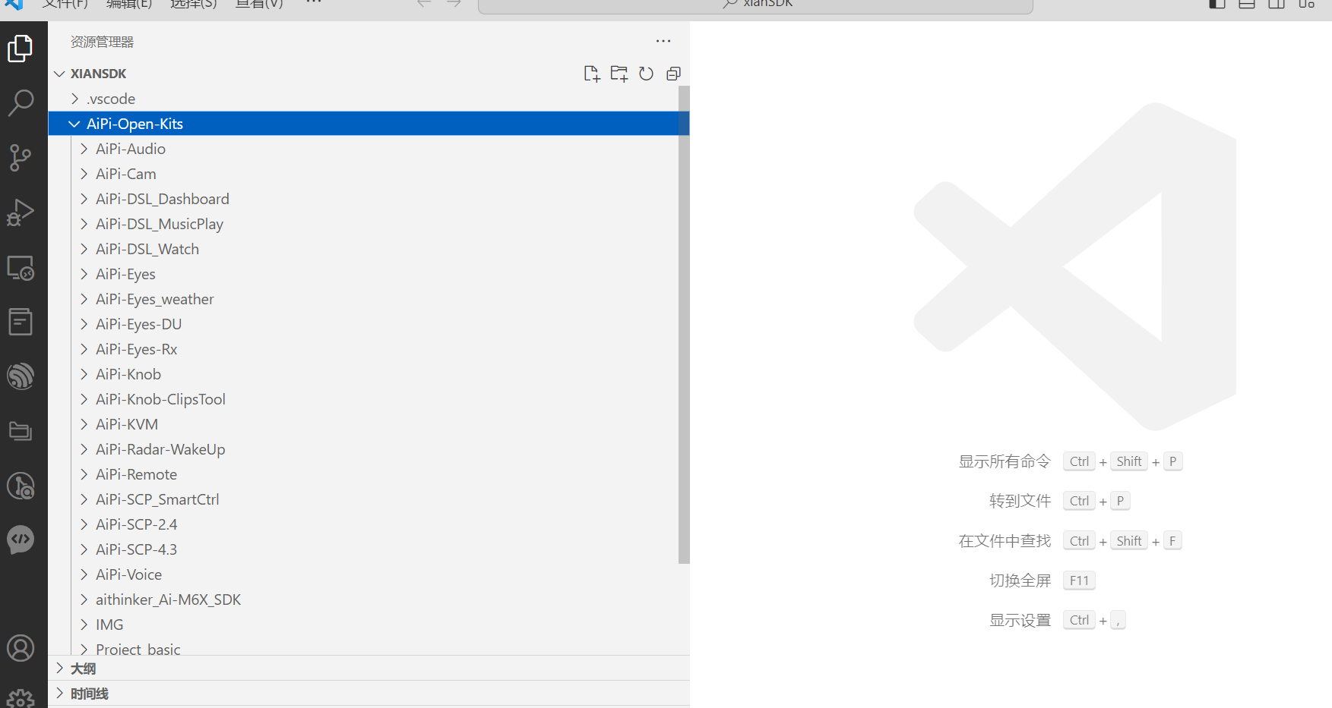This screenshot has height=708, width=1332.
Task: Refresh the Explorer file tree
Action: pos(646,74)
